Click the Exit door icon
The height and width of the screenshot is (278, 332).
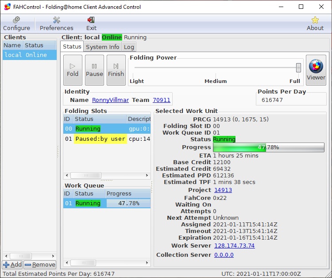91,20
